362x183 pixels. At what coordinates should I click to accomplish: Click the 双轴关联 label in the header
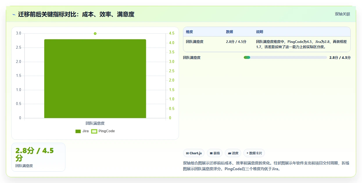(343, 14)
